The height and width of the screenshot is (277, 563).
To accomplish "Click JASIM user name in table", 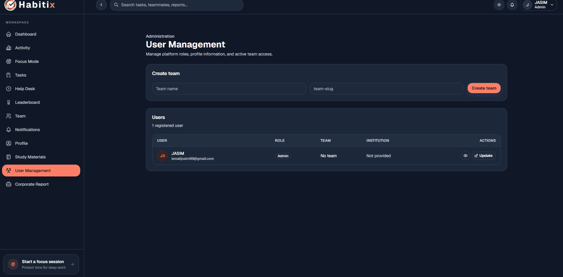I will point(178,153).
